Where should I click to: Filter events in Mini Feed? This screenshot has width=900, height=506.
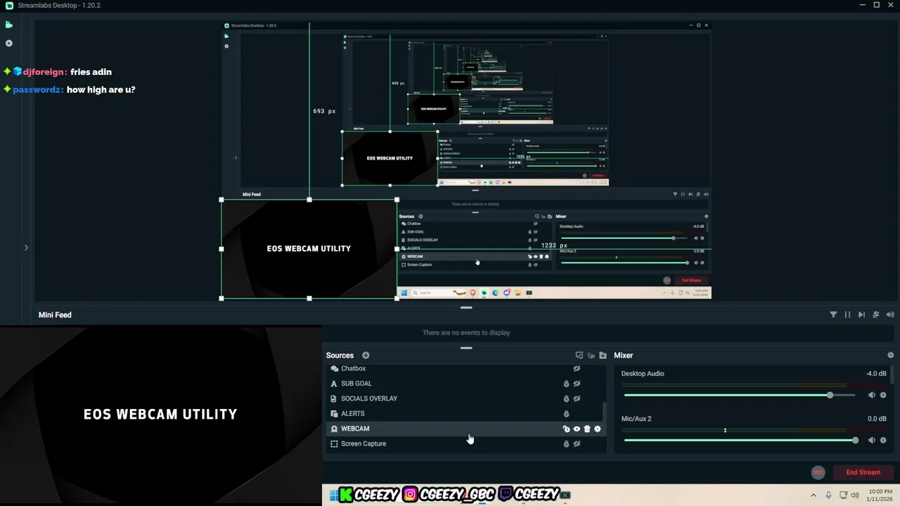click(x=833, y=315)
